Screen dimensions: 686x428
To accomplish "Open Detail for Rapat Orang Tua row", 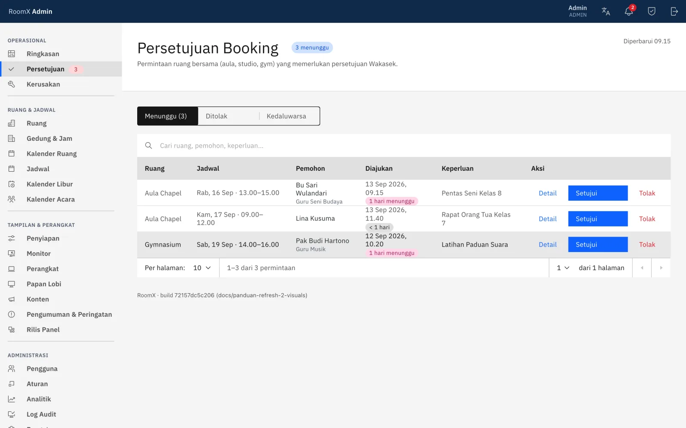I will pyautogui.click(x=548, y=219).
